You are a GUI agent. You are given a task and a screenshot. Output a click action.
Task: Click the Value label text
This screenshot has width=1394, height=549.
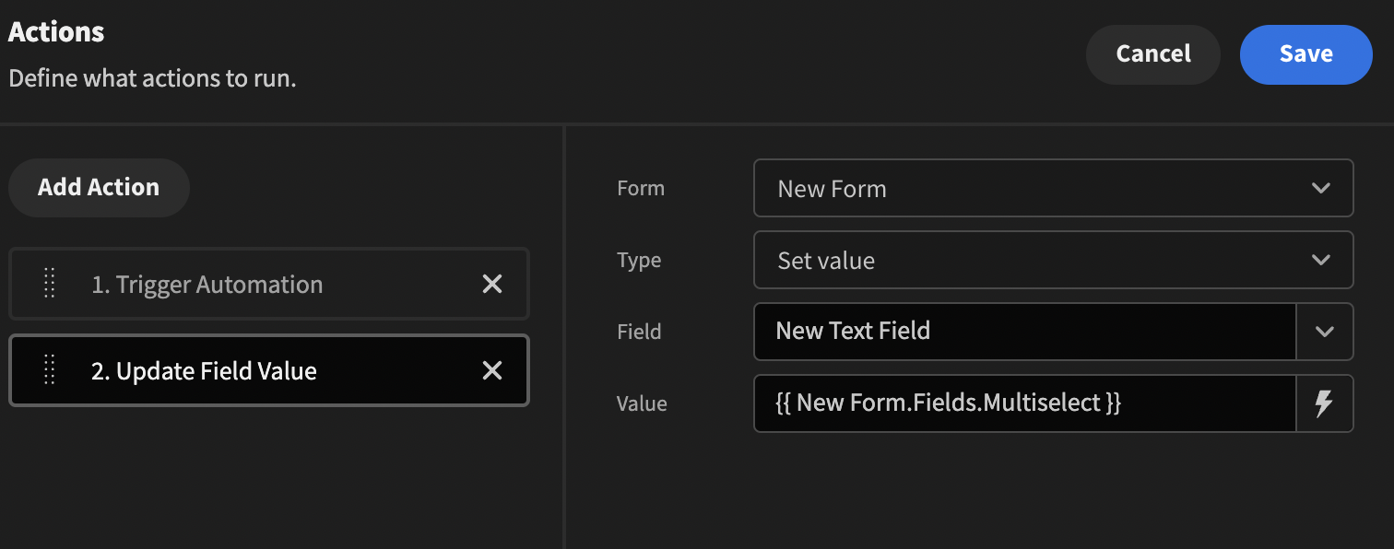(642, 403)
